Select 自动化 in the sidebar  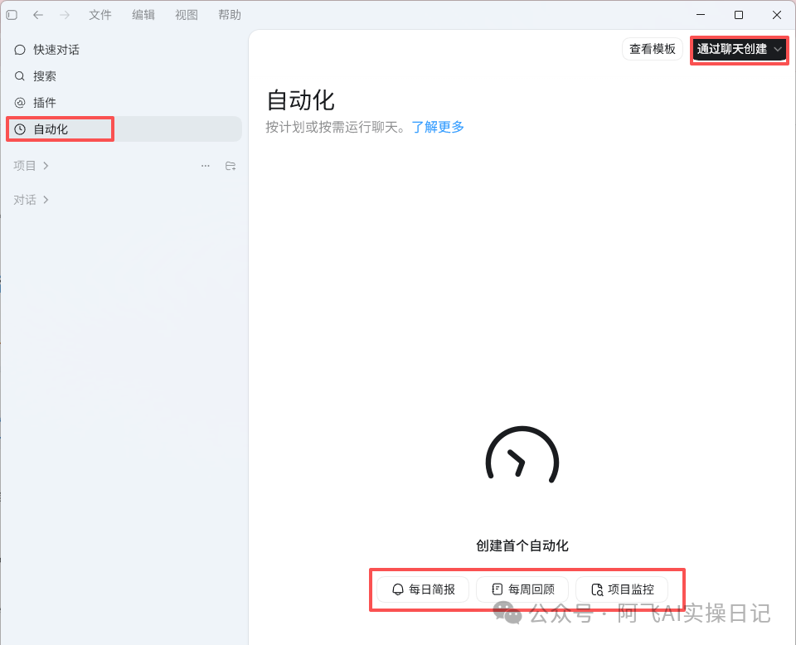point(124,129)
